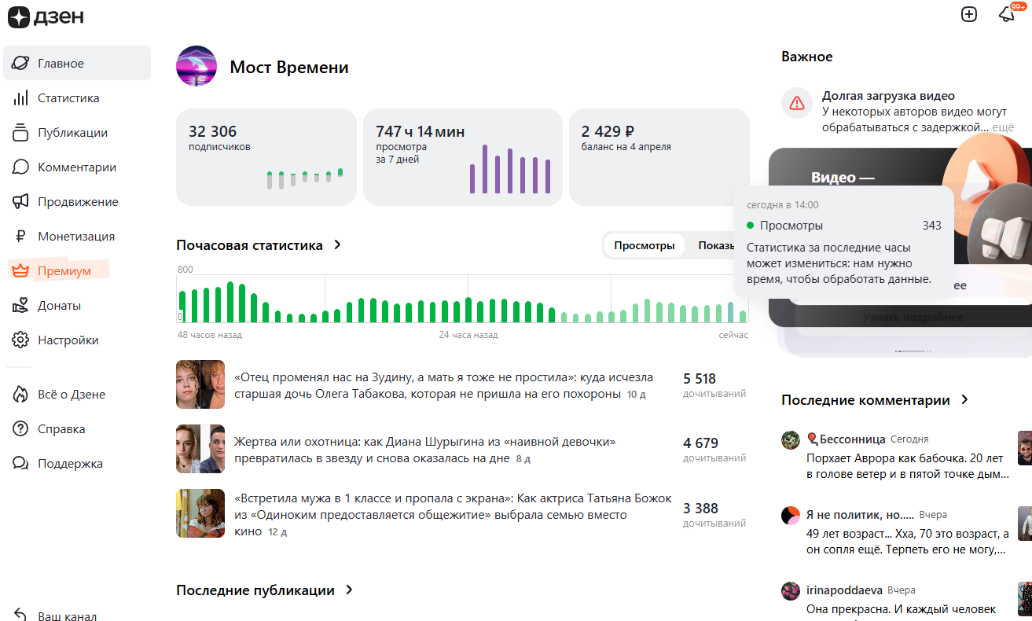This screenshot has height=621, width=1032.
Task: Open the Олег Табаков article thumbnail
Action: pos(200,384)
